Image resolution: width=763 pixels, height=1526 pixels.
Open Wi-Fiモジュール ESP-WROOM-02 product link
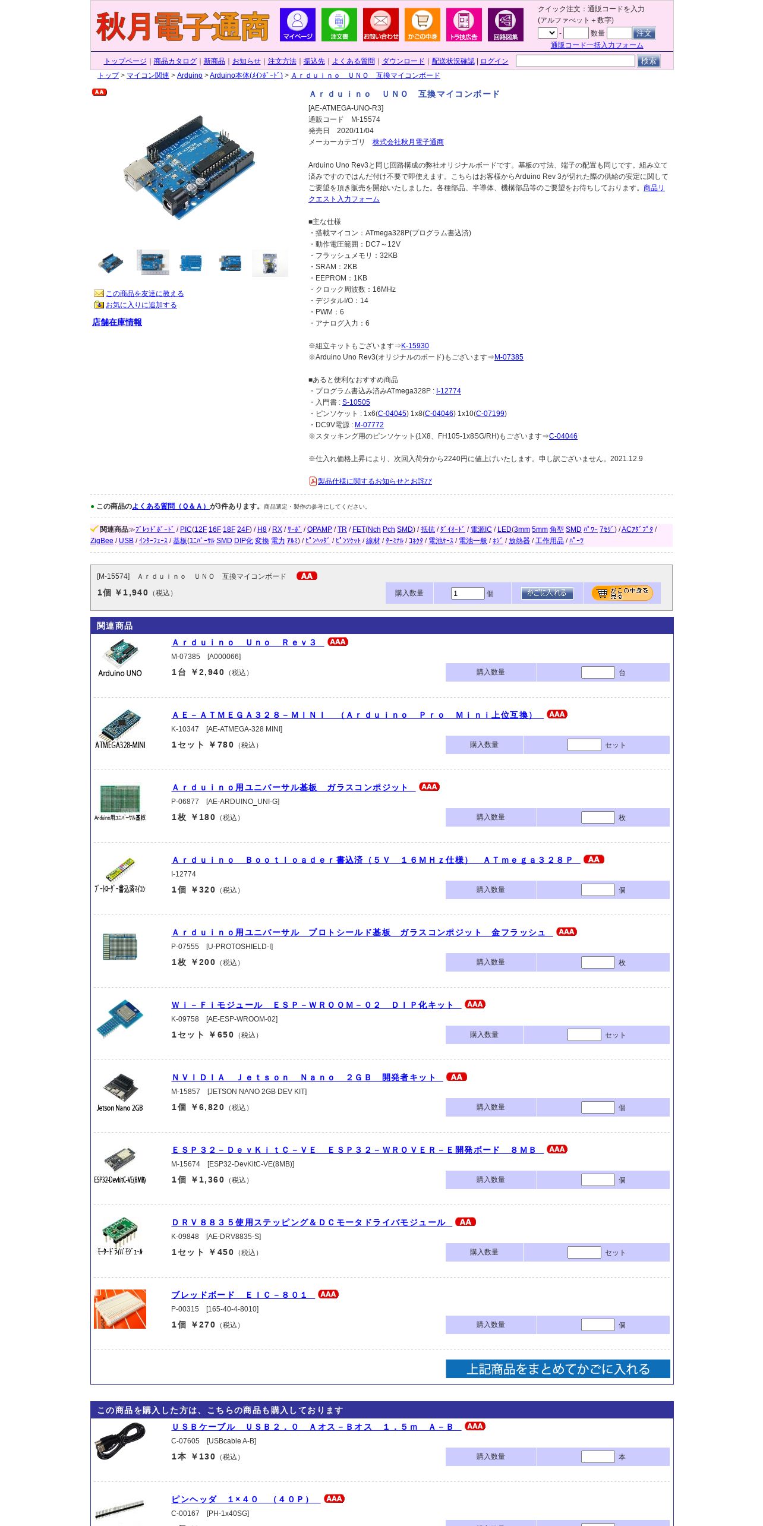(x=316, y=1005)
